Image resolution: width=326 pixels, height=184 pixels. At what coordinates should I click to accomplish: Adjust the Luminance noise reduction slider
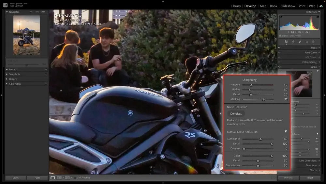pyautogui.click(x=260, y=139)
